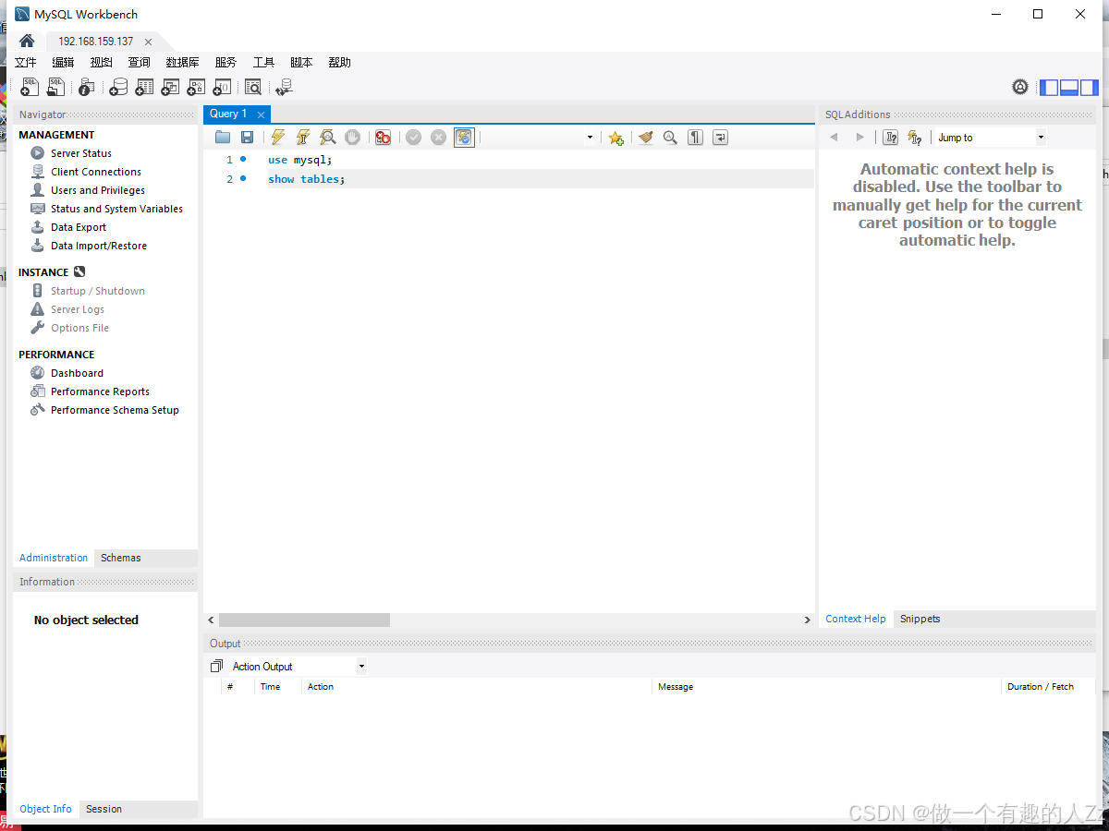Click the scroll right arrow of editor
This screenshot has height=831, width=1109.
tap(808, 620)
